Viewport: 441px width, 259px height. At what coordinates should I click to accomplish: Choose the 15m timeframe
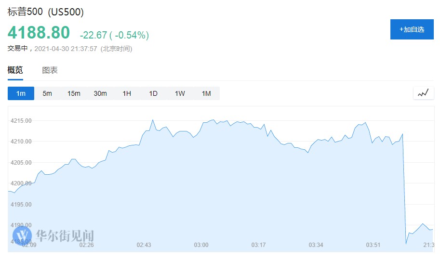click(74, 93)
